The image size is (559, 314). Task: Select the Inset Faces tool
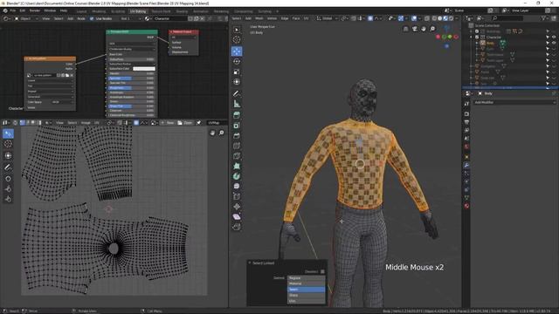[237, 126]
